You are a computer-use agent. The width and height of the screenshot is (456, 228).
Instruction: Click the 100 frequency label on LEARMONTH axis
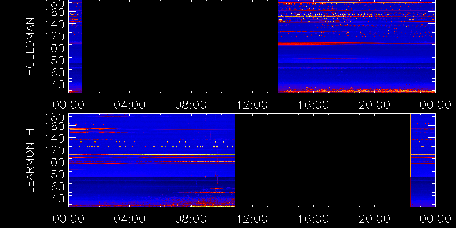[x=55, y=162]
